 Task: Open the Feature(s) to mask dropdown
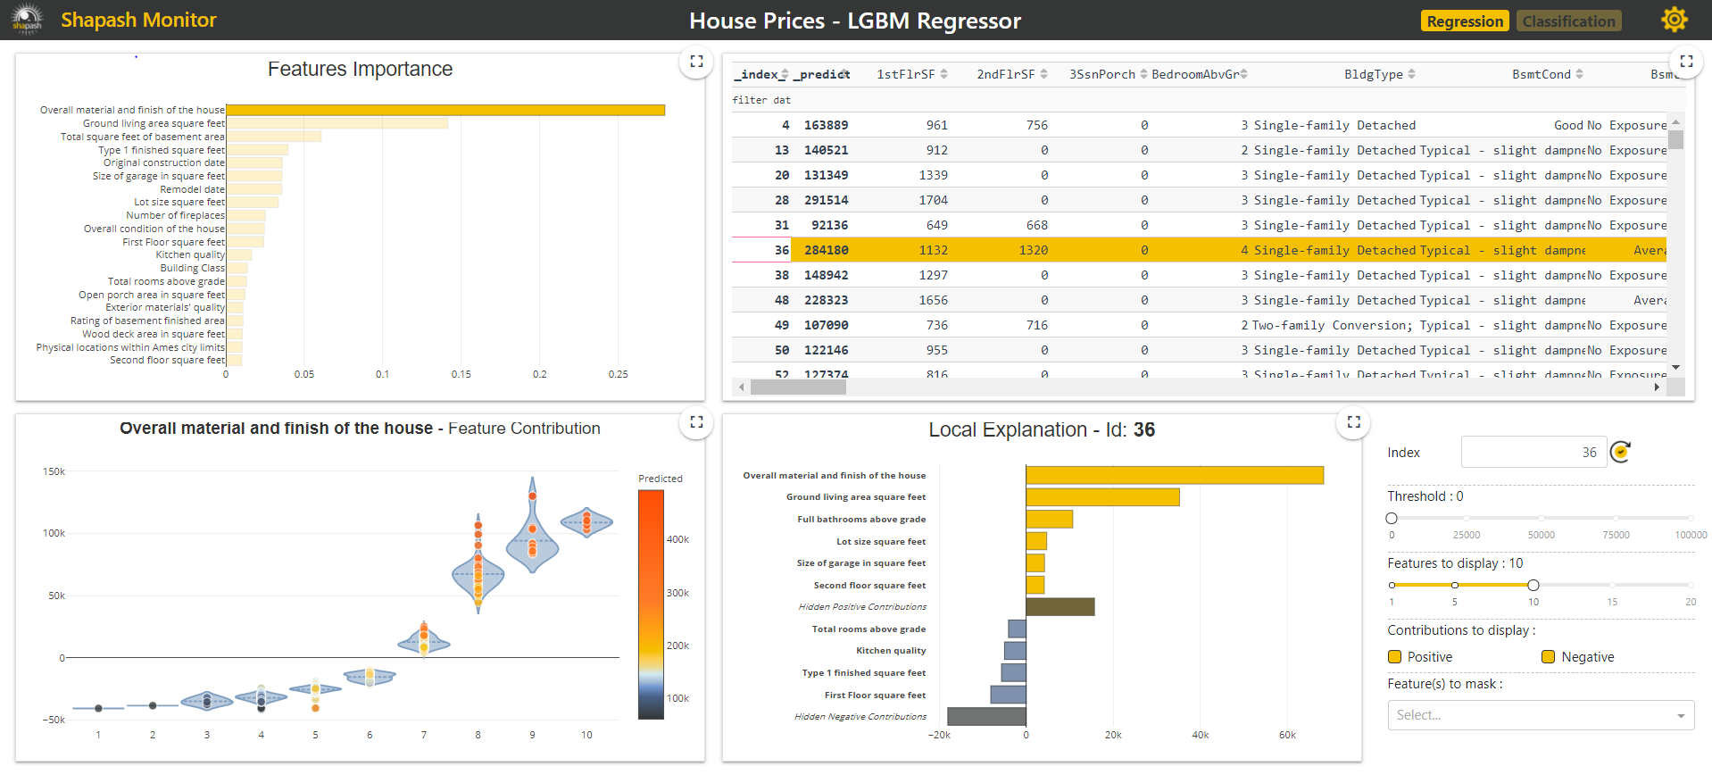click(1540, 715)
